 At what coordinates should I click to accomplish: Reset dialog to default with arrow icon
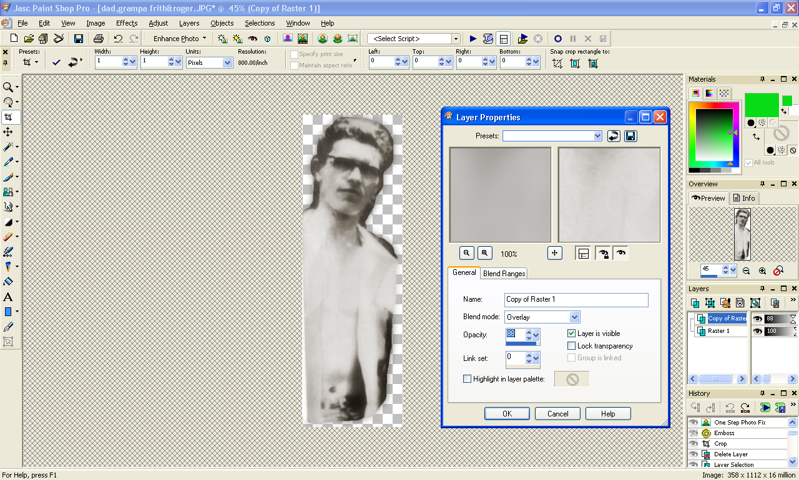(614, 136)
